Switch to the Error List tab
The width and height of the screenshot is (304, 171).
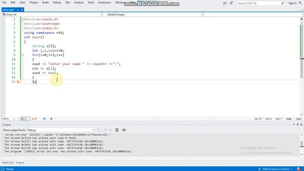[x=8, y=162]
